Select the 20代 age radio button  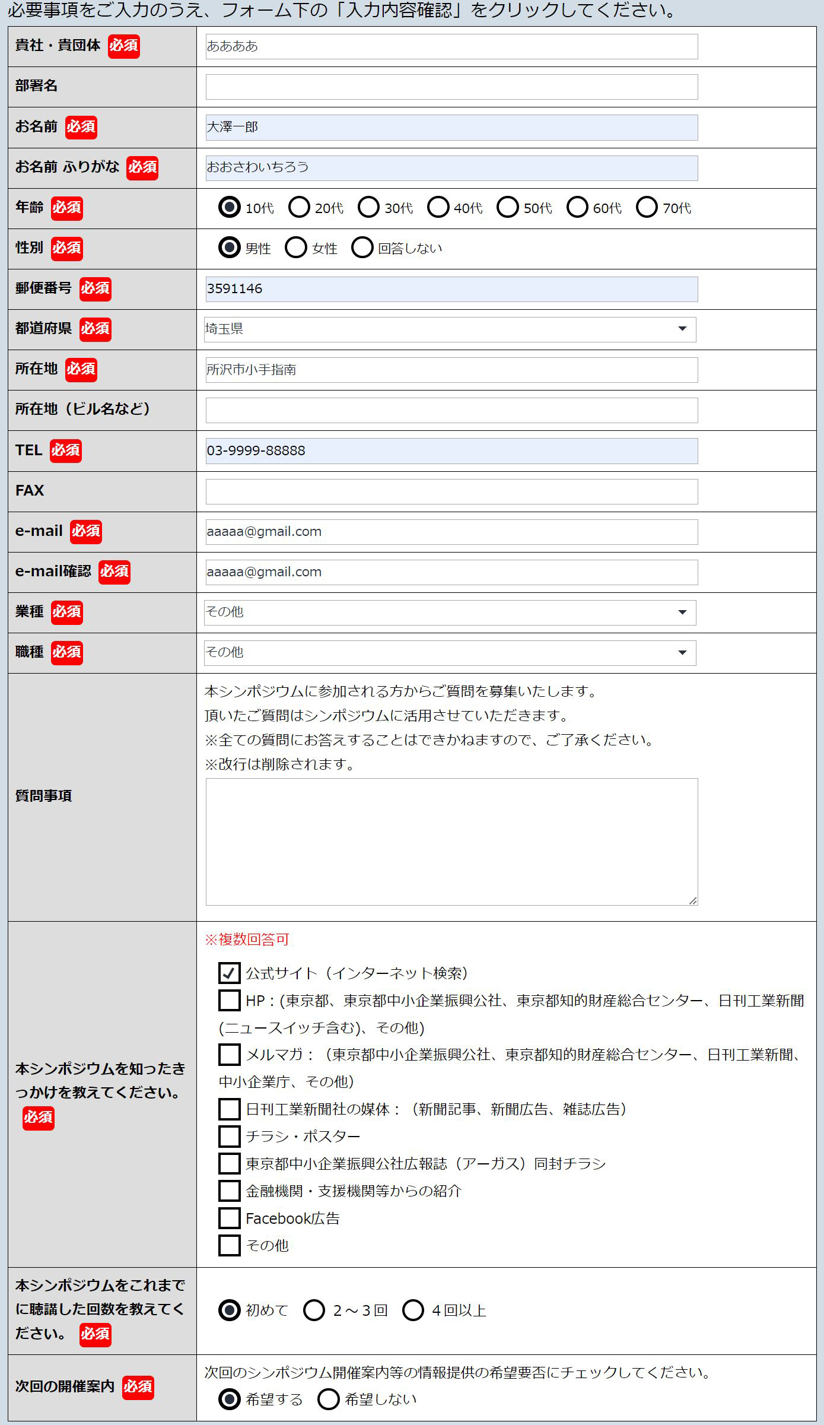pos(299,207)
